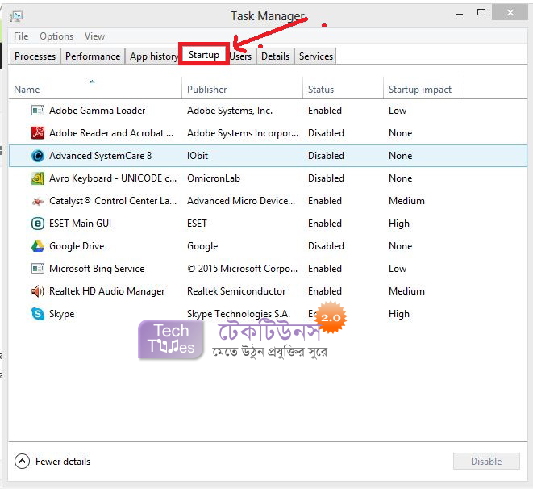Image resolution: width=533 pixels, height=489 pixels.
Task: Click the Adobe Systems Incorpor publisher cell
Action: (243, 133)
